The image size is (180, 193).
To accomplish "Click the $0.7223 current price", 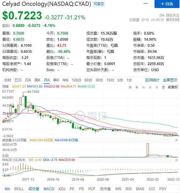I will pyautogui.click(x=22, y=16).
